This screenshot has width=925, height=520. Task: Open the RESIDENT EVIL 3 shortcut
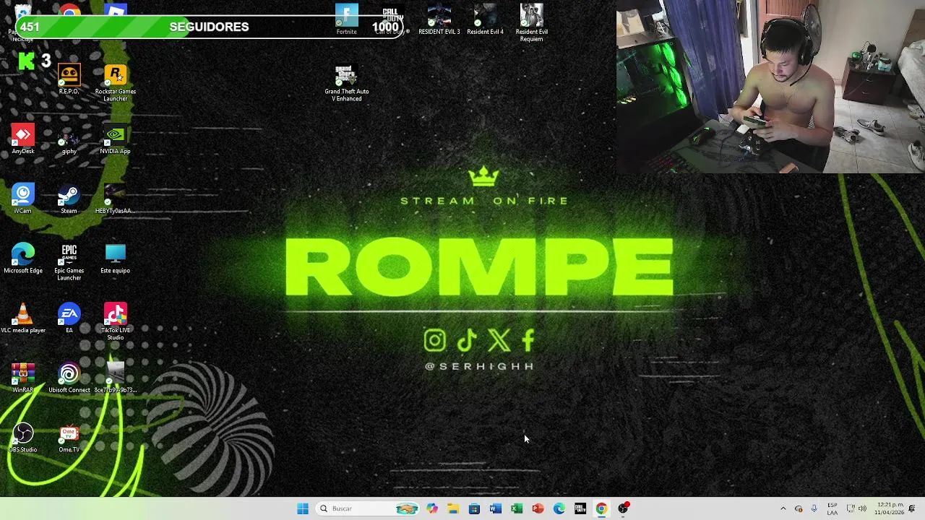click(x=439, y=19)
